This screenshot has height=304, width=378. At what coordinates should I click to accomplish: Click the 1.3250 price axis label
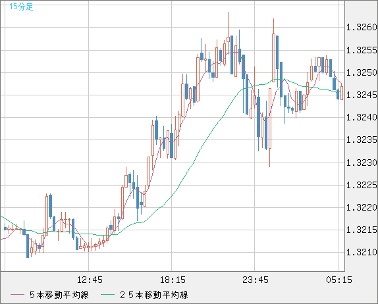tap(362, 72)
